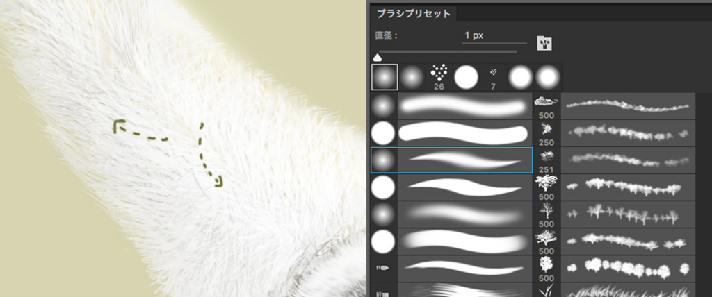Choose the highlighted soft tapered stroke preset
The width and height of the screenshot is (712, 297).
465,160
